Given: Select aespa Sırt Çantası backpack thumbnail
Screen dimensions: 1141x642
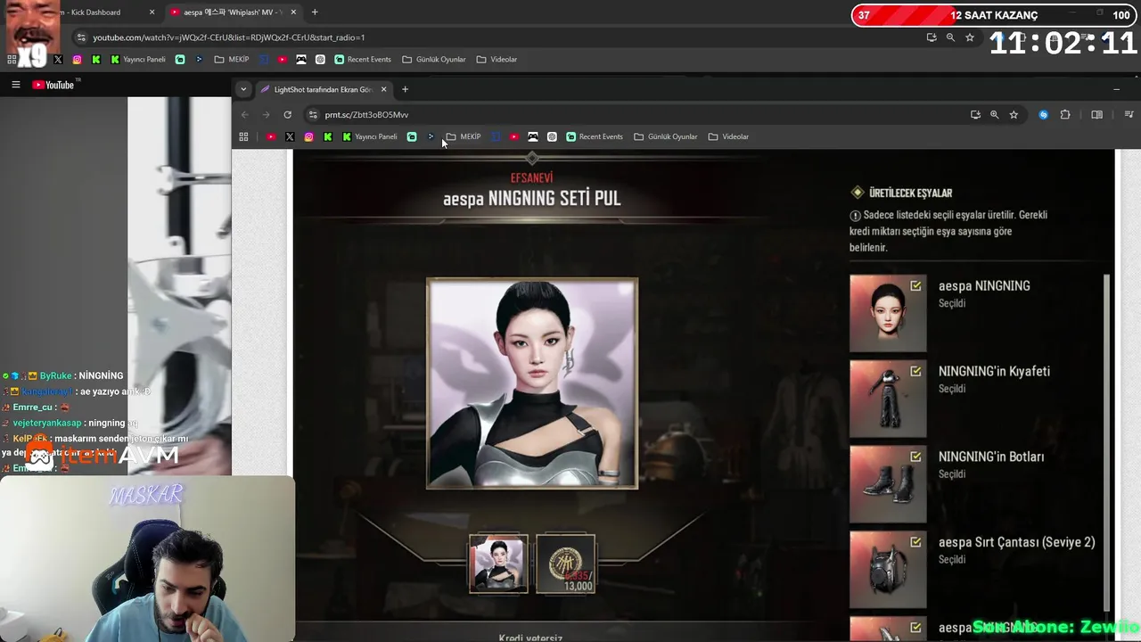Looking at the screenshot, I should (x=888, y=570).
